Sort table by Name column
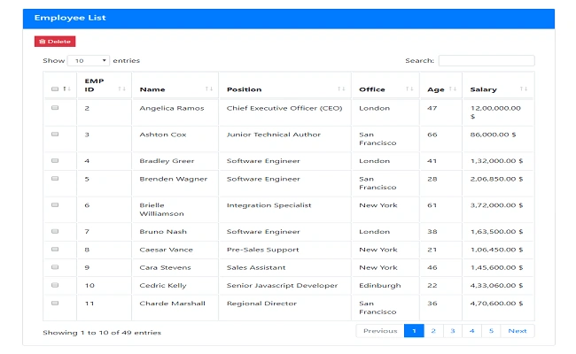576x354 pixels. pos(209,88)
